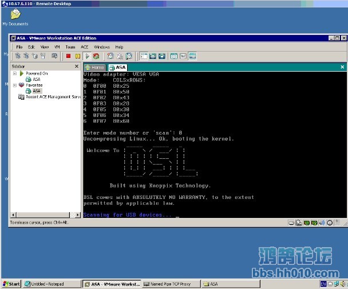Click the Windows Start button
The width and height of the screenshot is (348, 289).
(11, 284)
